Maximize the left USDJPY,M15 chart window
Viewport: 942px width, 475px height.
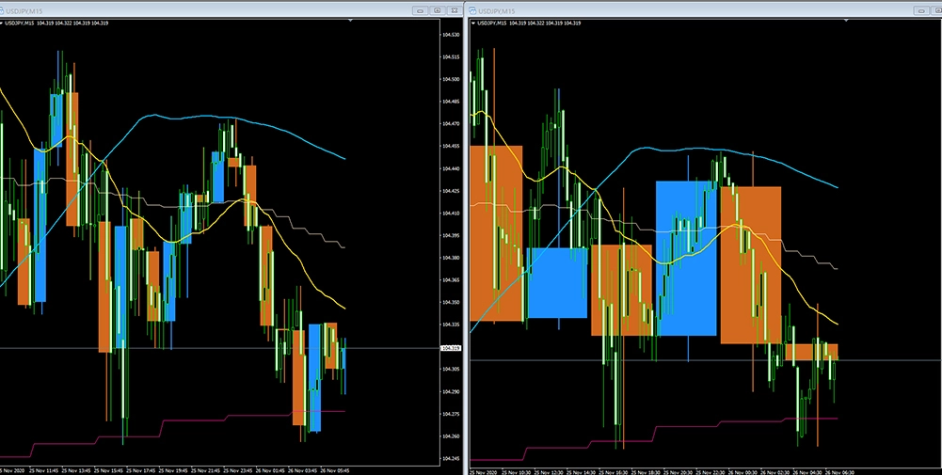pos(438,10)
